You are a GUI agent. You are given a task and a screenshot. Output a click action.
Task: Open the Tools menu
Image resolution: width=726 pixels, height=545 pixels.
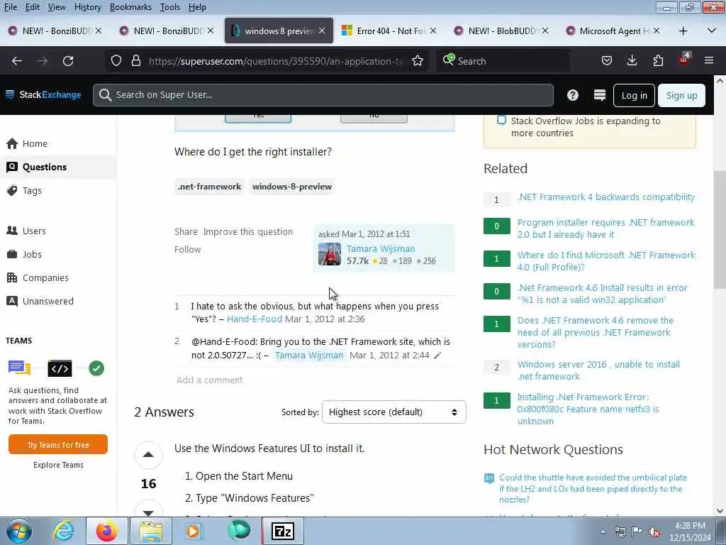[x=170, y=7]
